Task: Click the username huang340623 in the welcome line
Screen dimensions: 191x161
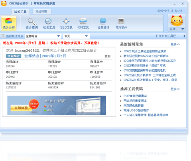Action: 27,51
